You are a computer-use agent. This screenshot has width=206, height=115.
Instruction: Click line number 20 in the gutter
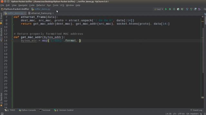point(5,61)
